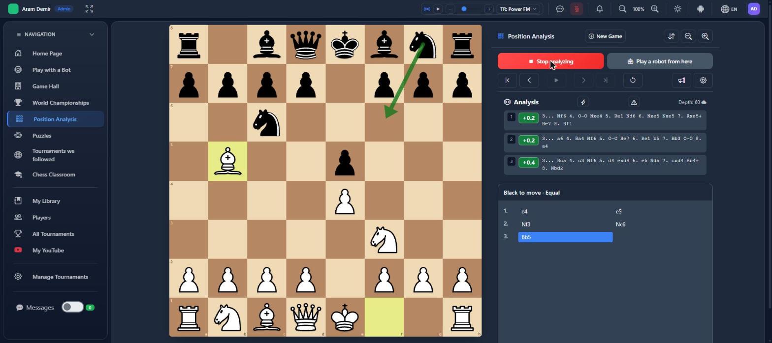This screenshot has height=343, width=772.
Task: Toggle fullscreen mode icon beside Admin badge
Action: click(x=89, y=9)
